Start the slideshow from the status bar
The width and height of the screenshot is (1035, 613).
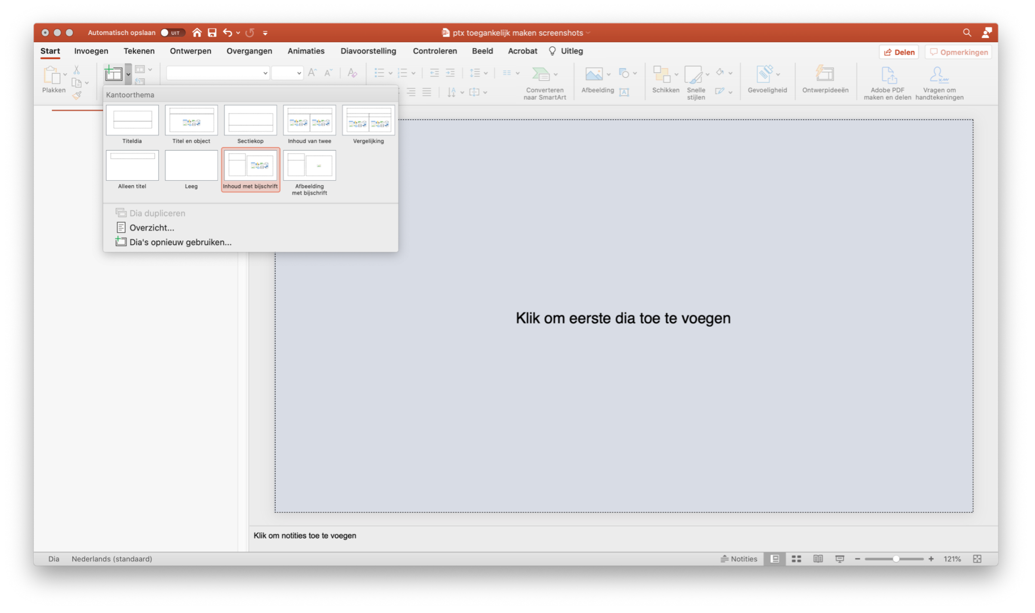tap(839, 558)
